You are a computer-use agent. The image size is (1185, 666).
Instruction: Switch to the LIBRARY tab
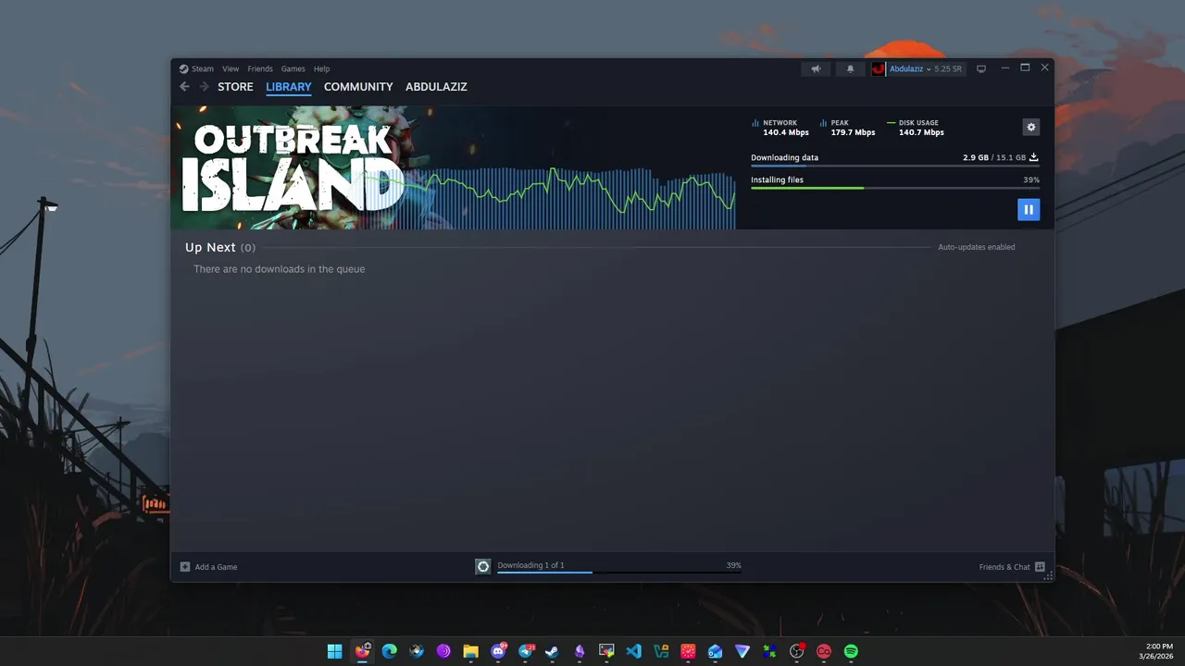tap(289, 87)
